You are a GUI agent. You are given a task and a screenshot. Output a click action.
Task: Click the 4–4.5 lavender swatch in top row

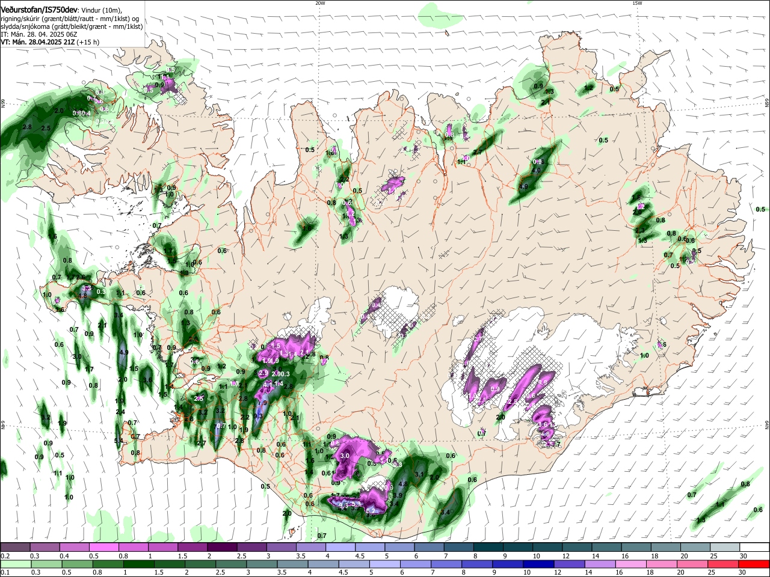(340, 547)
